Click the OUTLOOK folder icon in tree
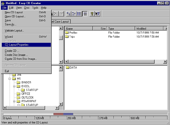170x125 pixels. click(x=18, y=97)
